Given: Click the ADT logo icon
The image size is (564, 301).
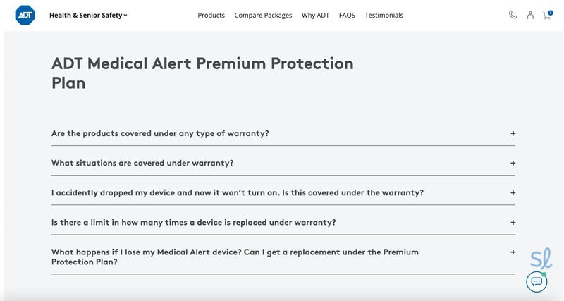Looking at the screenshot, I should pos(25,15).
